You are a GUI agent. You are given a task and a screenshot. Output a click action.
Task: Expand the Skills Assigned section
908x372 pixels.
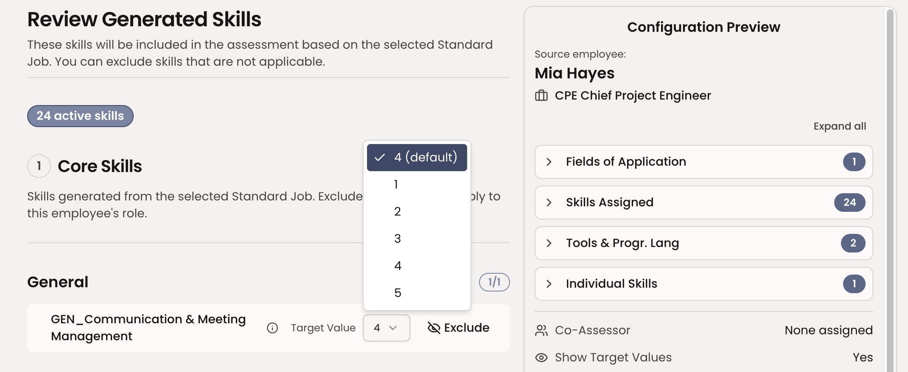703,203
